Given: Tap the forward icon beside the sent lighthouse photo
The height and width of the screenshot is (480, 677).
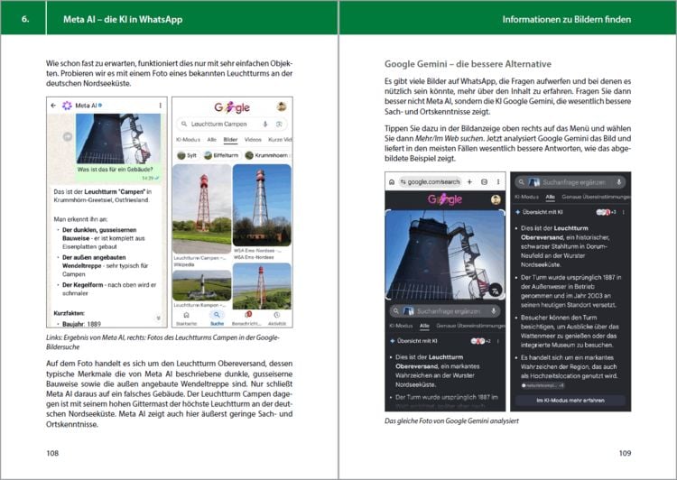Looking at the screenshot, I should click(68, 136).
